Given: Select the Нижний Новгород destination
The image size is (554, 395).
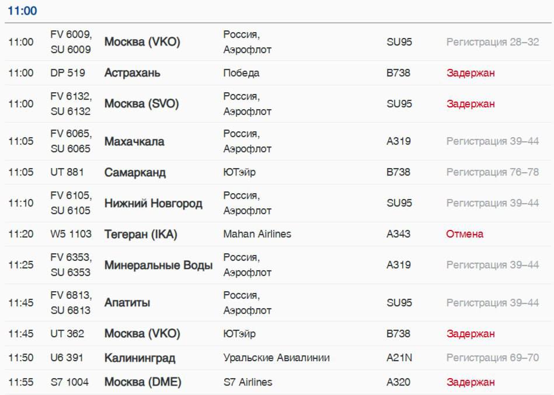Looking at the screenshot, I should pyautogui.click(x=154, y=203).
